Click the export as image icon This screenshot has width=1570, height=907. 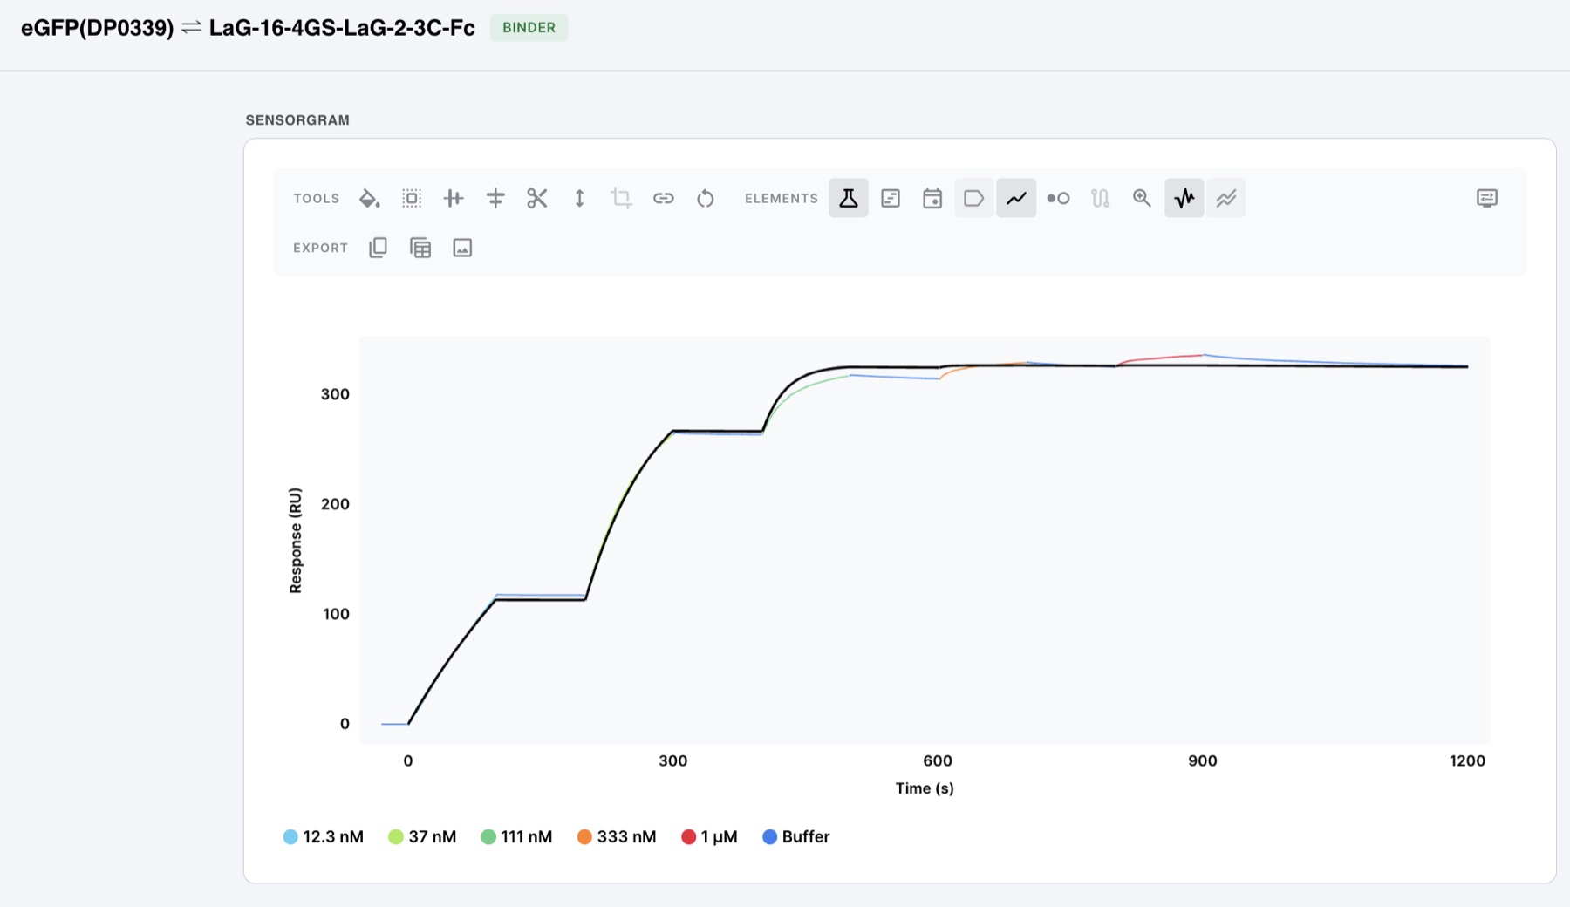pyautogui.click(x=462, y=248)
